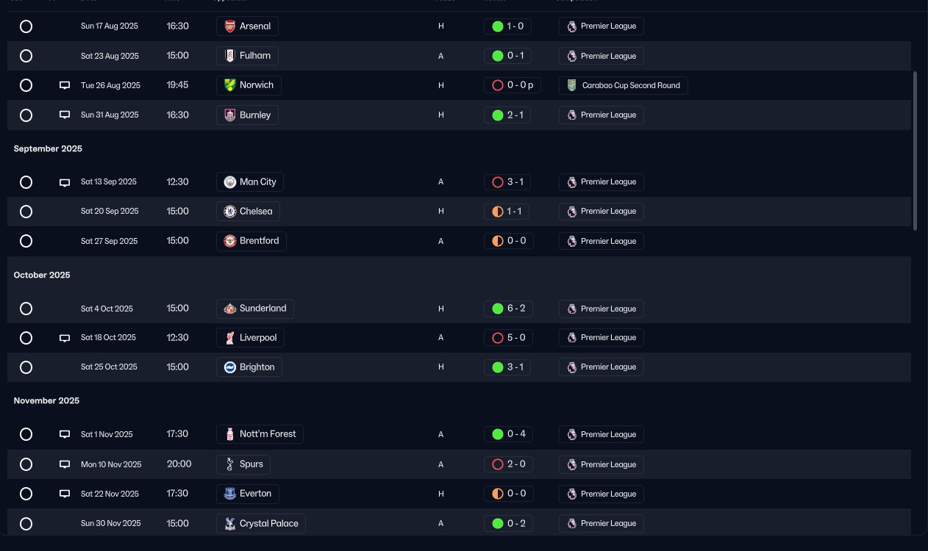
Task: Click the vertical scrollbar of fixtures list
Action: point(915,151)
